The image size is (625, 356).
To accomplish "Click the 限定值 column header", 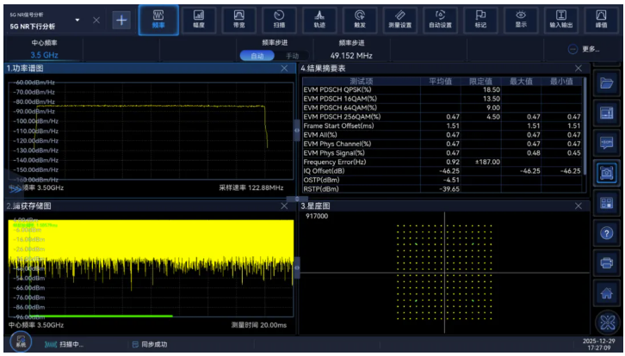I will click(480, 81).
